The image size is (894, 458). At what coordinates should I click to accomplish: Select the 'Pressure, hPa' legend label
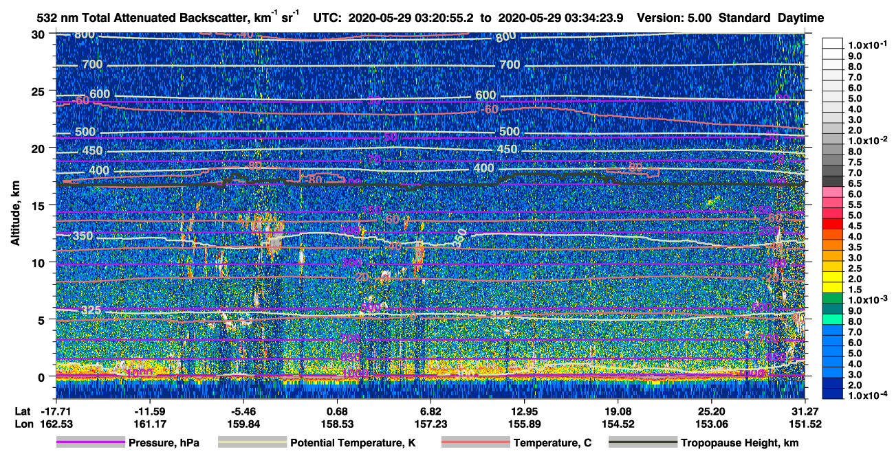point(164,443)
